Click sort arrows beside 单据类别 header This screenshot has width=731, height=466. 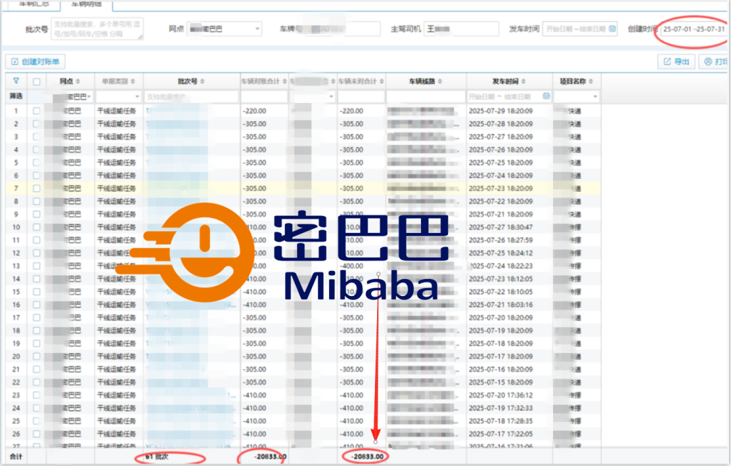tap(133, 82)
